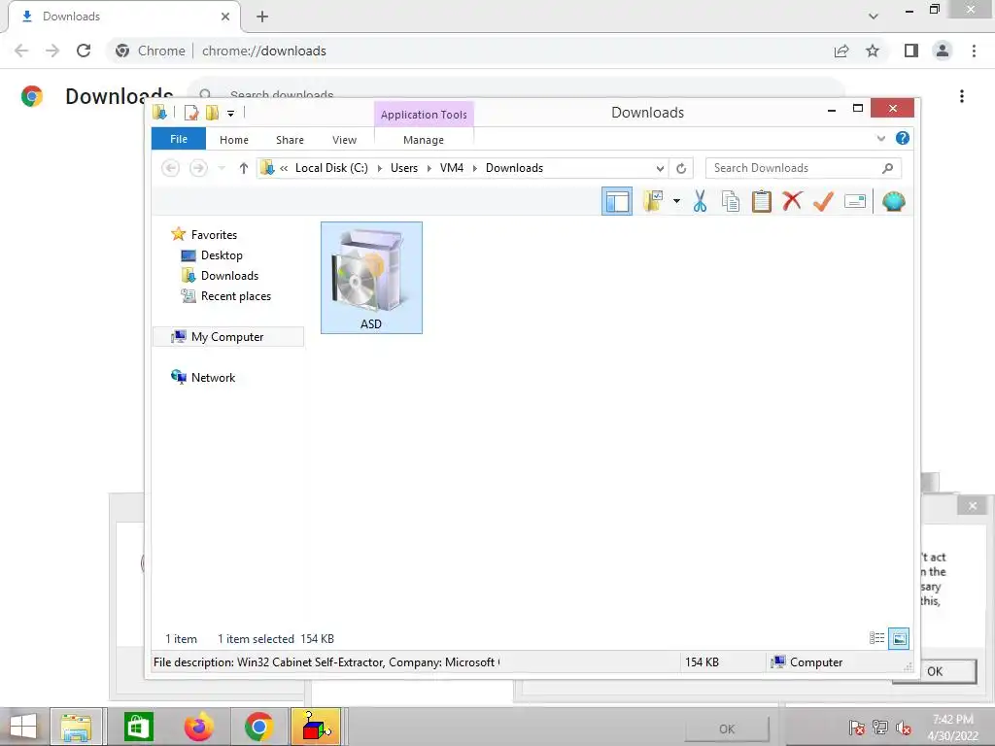Viewport: 995px width, 746px height.
Task: Click the Classic Shell settings icon
Action: [894, 201]
